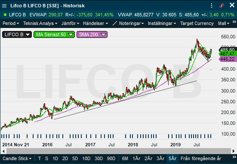Screen dimensions: 237x164
Task: Show more toolbar items with the double chevron
Action: (234, 22)
